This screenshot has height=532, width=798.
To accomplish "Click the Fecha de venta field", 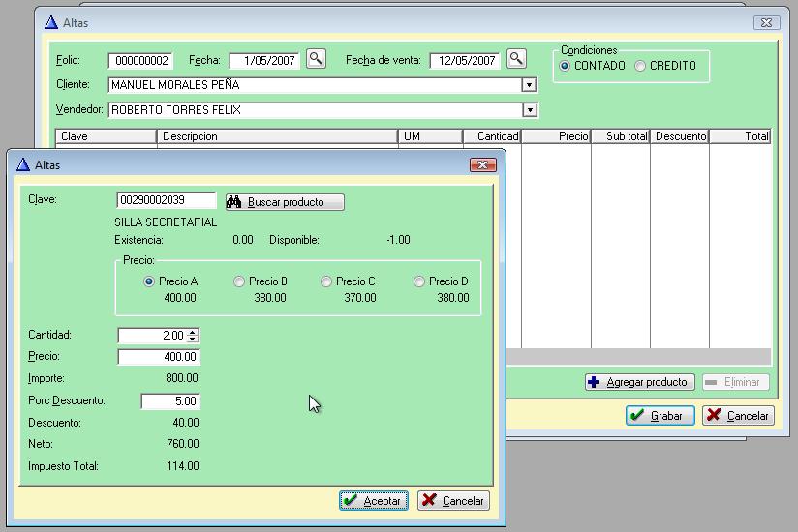I will 465,61.
